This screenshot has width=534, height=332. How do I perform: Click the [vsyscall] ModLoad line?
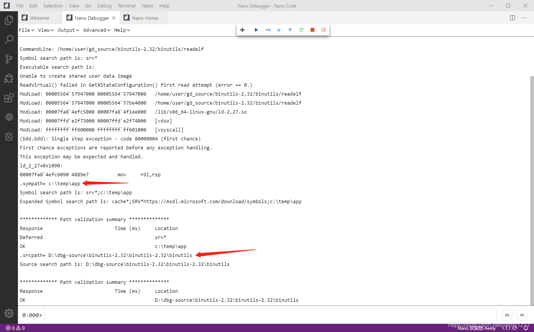point(102,130)
